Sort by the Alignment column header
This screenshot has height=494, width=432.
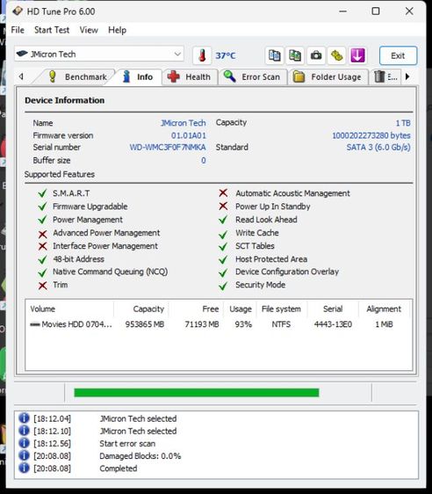point(385,309)
